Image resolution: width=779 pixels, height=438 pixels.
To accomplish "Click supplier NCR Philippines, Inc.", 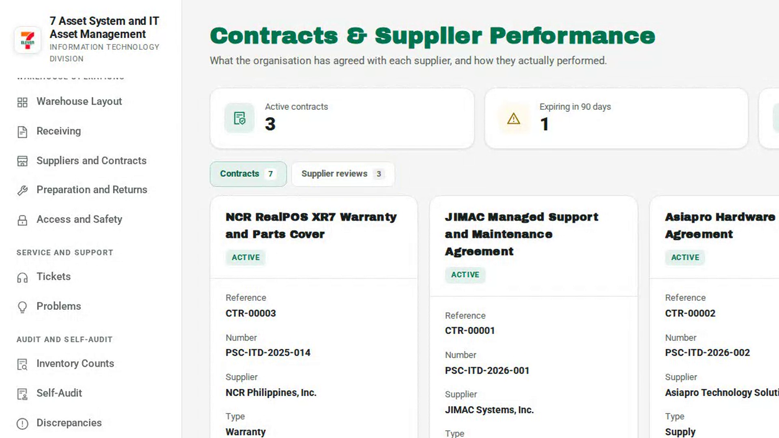I will click(x=271, y=393).
